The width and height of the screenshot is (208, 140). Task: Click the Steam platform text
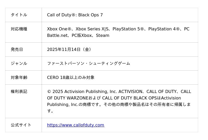click(102, 36)
